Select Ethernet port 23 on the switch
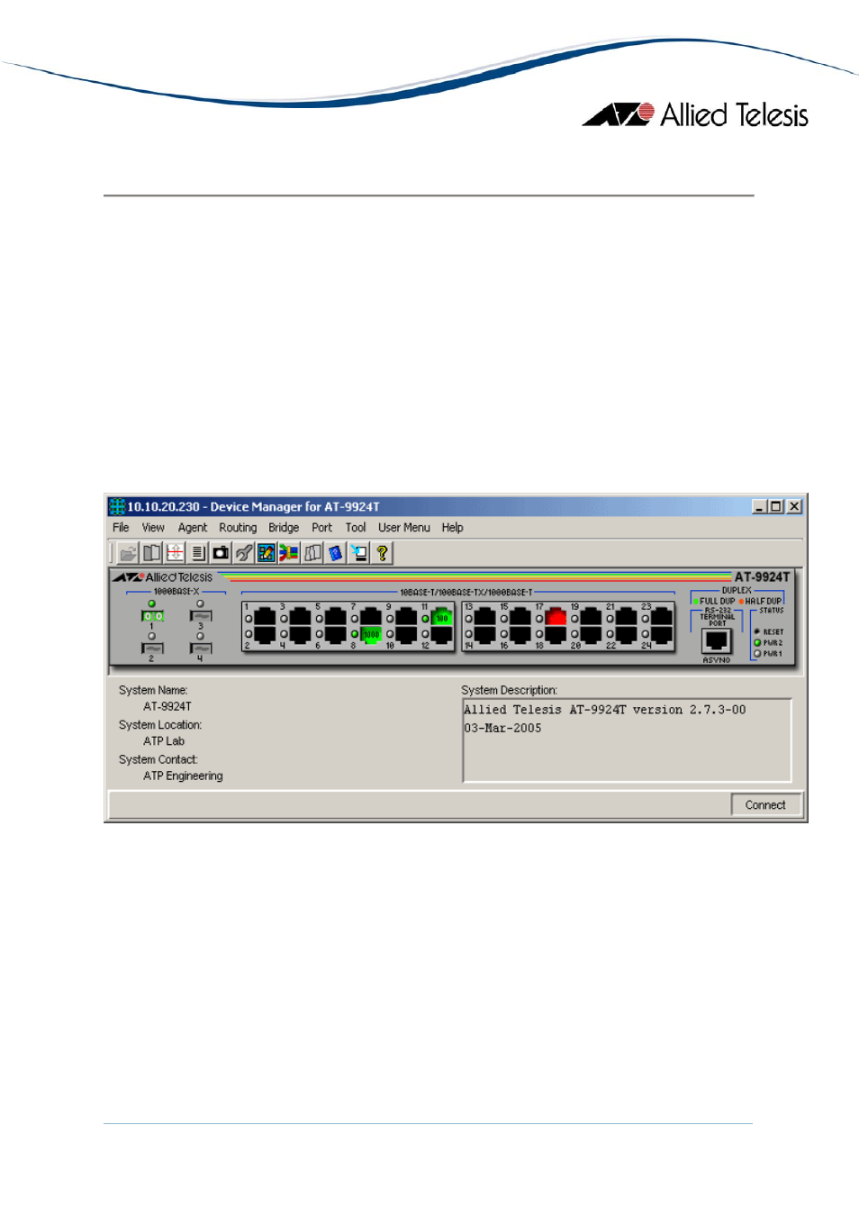Viewport: 859px width, 1216px height. coord(662,617)
